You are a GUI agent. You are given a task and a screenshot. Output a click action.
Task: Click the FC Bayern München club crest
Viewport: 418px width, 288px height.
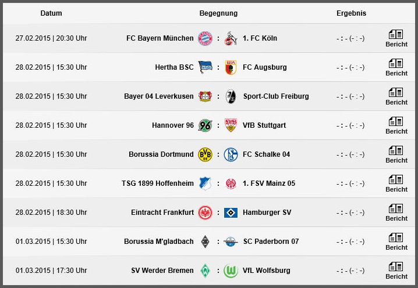(205, 38)
